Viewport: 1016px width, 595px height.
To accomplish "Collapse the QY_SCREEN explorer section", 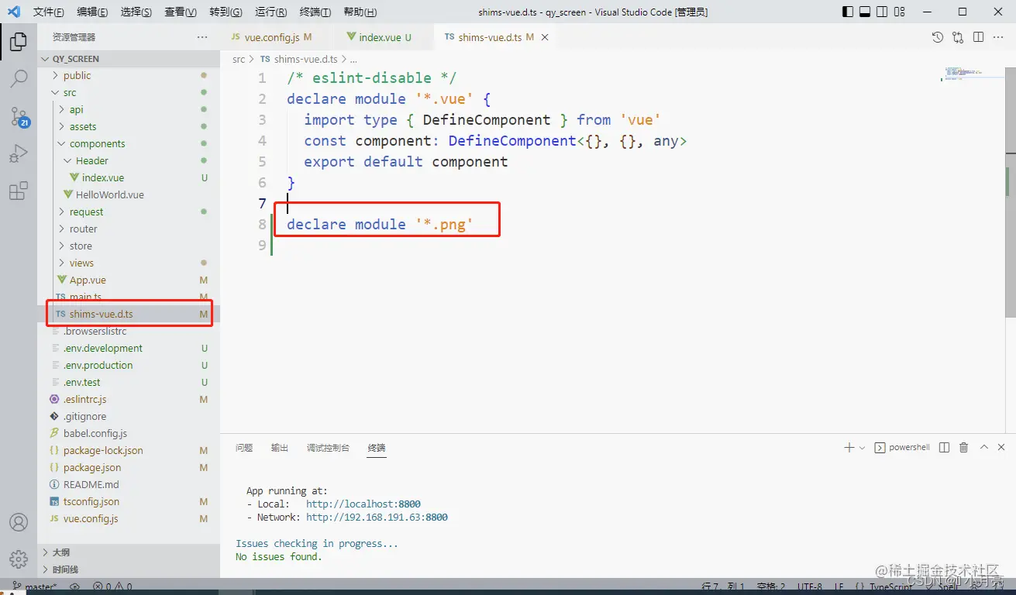I will 129,59.
